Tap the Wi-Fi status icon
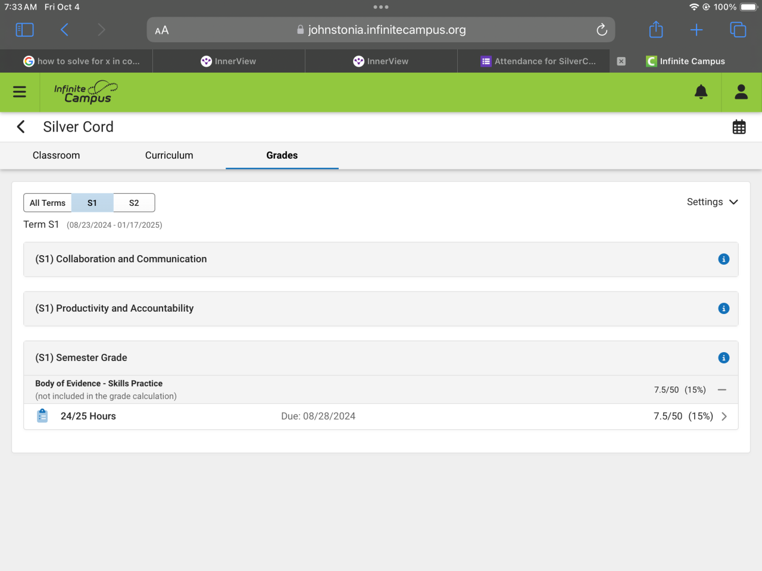 pyautogui.click(x=694, y=7)
